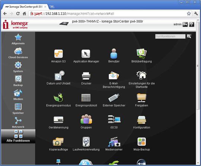The width and height of the screenshot is (201, 166).
Task: Select the Allgemein category
Action: (18, 39)
